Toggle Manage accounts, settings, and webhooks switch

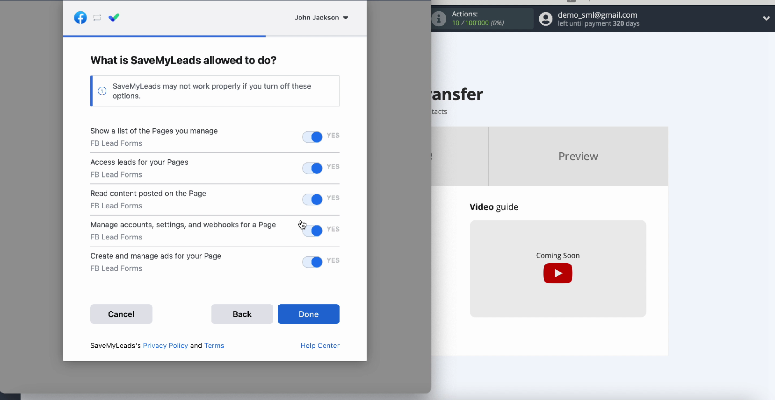[x=312, y=231]
